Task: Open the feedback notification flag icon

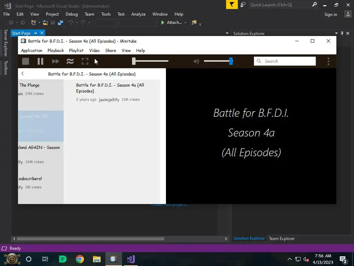Action: click(232, 5)
